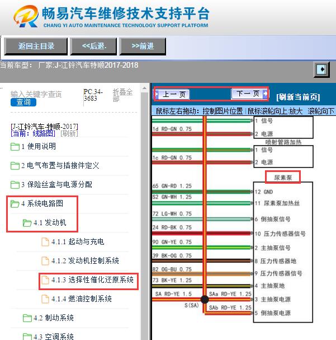Click wire label 1d RD-GN 0.75
The width and height of the screenshot is (336, 340).
coord(172,129)
